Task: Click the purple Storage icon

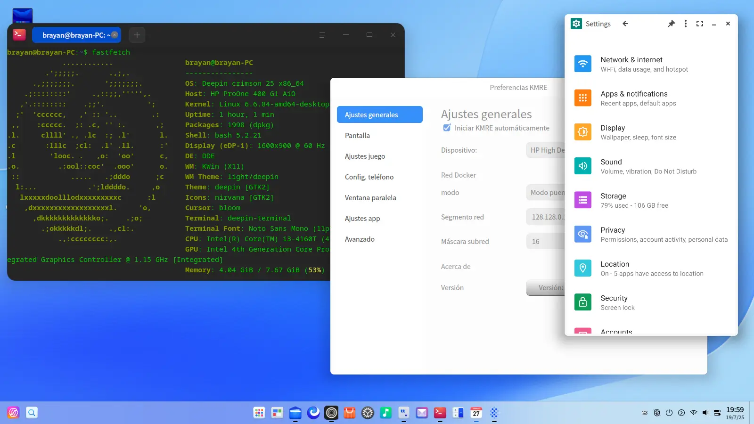Action: point(583,200)
